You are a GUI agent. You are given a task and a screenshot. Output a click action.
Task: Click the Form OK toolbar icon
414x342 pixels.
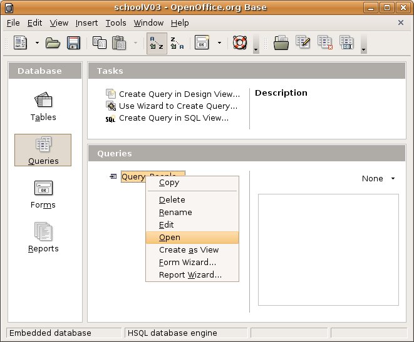[202, 43]
